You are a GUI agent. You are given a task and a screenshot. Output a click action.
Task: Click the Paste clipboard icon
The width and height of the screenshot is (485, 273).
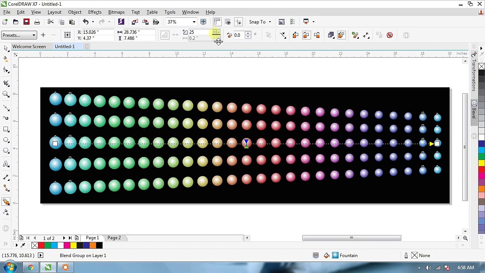pos(72,22)
